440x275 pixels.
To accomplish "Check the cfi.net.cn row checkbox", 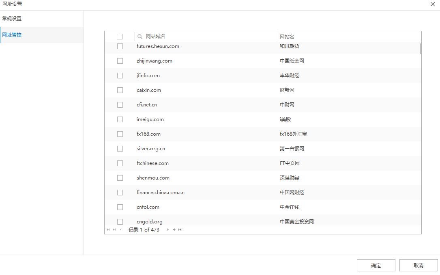I will [120, 105].
